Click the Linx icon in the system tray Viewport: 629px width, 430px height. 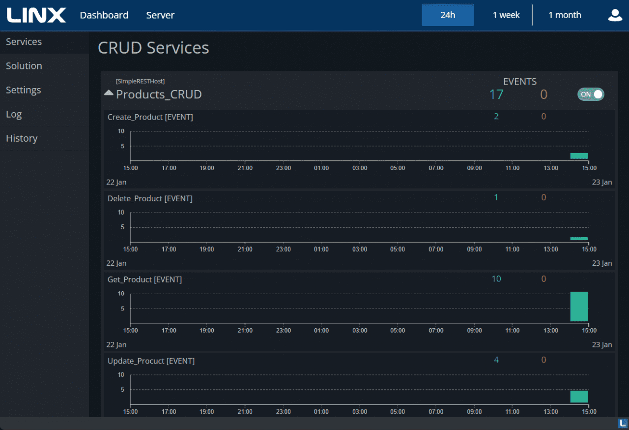pyautogui.click(x=624, y=424)
